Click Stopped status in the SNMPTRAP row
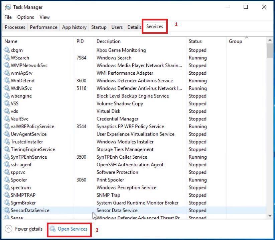The height and width of the screenshot is (240, 275). coord(197,195)
